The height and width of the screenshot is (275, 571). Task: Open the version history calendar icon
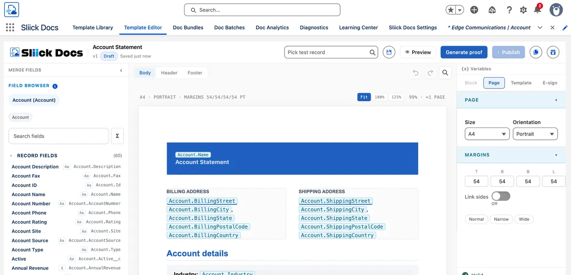[x=553, y=52]
